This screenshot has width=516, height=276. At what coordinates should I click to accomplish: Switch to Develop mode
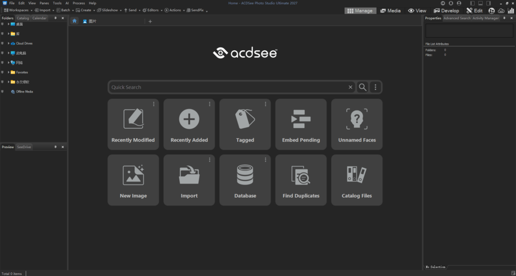[x=446, y=11]
